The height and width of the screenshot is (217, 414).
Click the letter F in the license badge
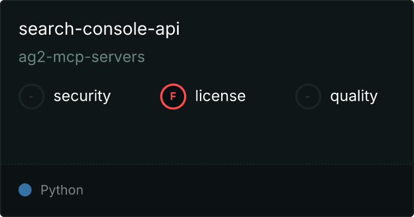pyautogui.click(x=173, y=97)
